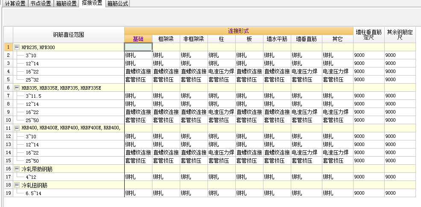Viewport: 421px width, 207px height.
Task: Click the 板 column header
Action: point(249,39)
